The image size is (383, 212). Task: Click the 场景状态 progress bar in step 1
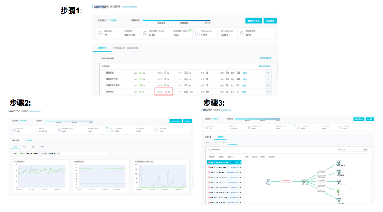[177, 20]
